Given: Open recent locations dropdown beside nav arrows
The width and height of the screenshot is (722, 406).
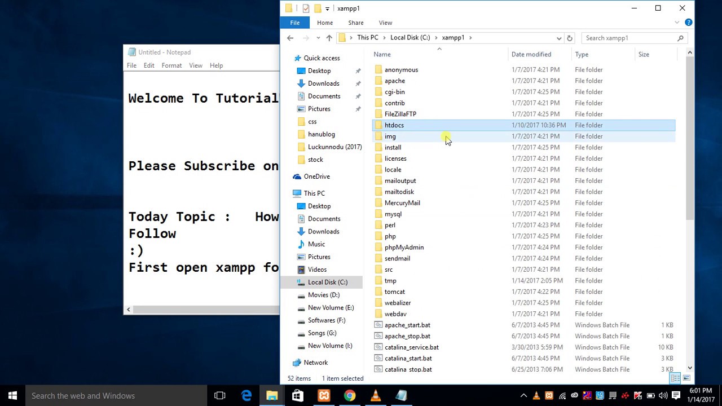Looking at the screenshot, I should pos(318,38).
